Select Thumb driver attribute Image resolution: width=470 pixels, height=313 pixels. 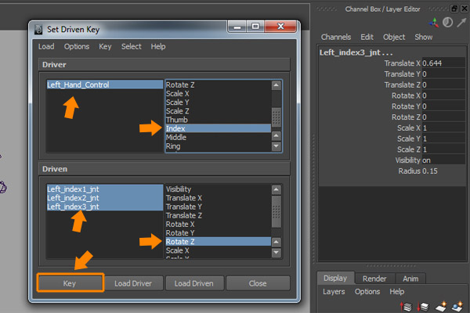[x=218, y=120]
